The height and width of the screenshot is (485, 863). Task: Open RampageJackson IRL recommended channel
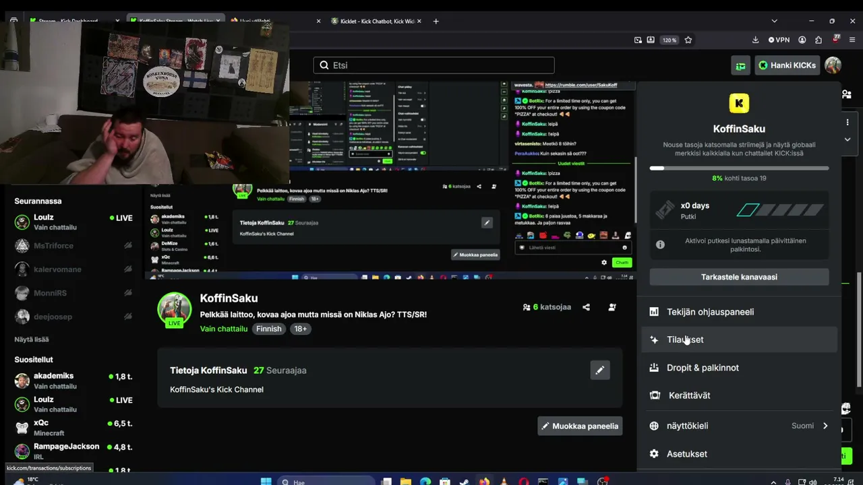(x=74, y=451)
